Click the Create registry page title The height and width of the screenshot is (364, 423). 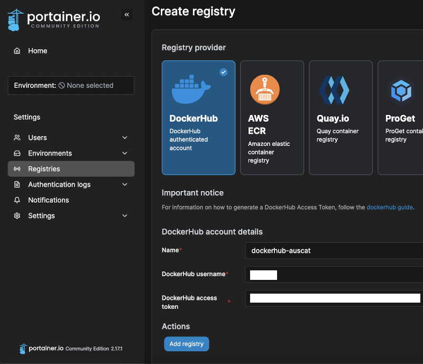click(193, 11)
